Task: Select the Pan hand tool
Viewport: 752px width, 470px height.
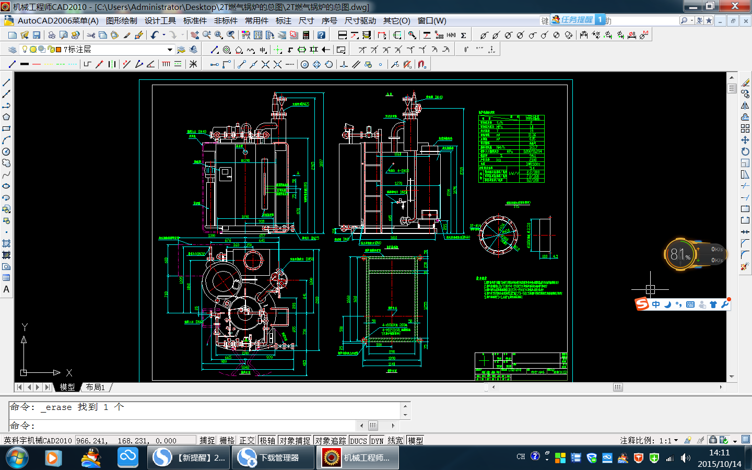Action: click(194, 35)
